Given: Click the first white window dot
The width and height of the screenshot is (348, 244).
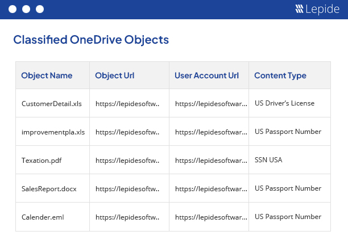Looking at the screenshot, I should coord(13,9).
